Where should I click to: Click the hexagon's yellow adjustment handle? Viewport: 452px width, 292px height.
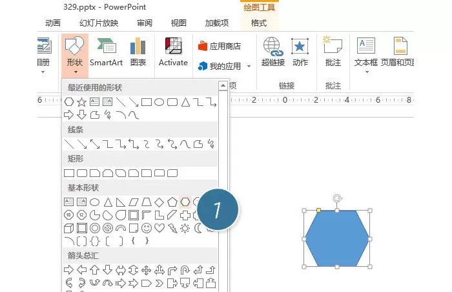[x=318, y=211]
